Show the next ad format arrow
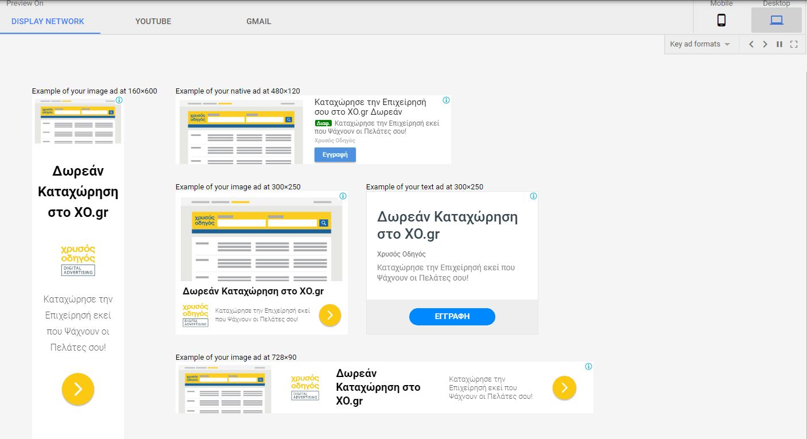Image resolution: width=807 pixels, height=439 pixels. tap(765, 44)
